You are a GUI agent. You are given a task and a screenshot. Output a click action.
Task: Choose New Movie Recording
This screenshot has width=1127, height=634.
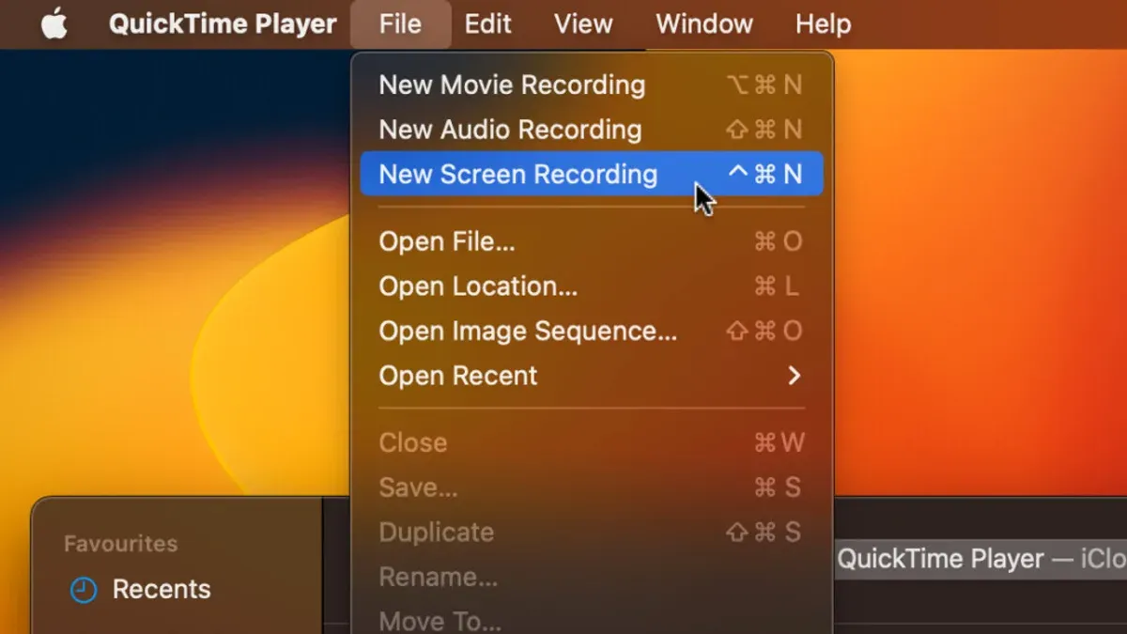(x=592, y=85)
